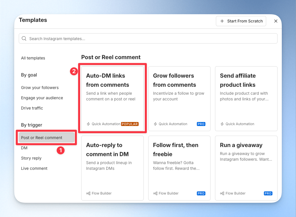The image size is (296, 217).
Task: Open the Live comment trigger filter
Action: tap(34, 168)
